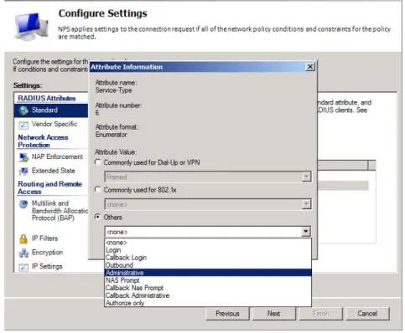Select Commonly used for 802.1x option
405x333 pixels.
click(97, 190)
